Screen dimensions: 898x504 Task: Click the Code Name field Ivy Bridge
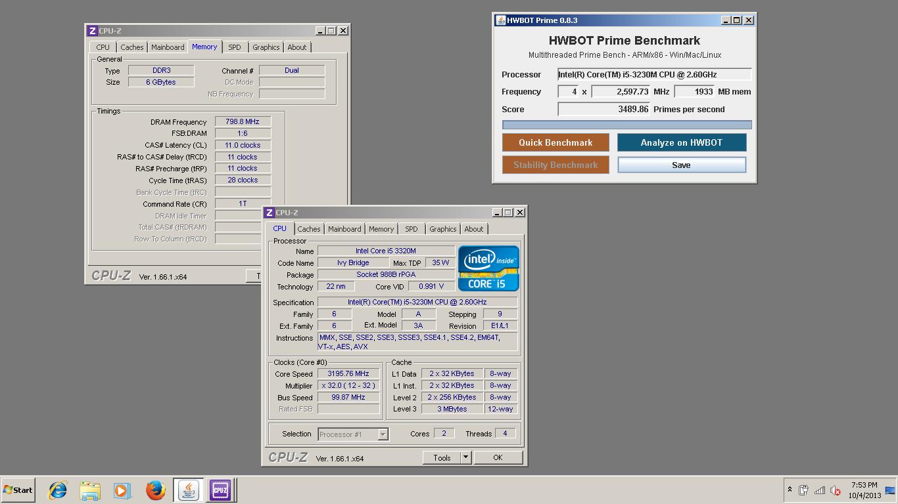coord(353,262)
